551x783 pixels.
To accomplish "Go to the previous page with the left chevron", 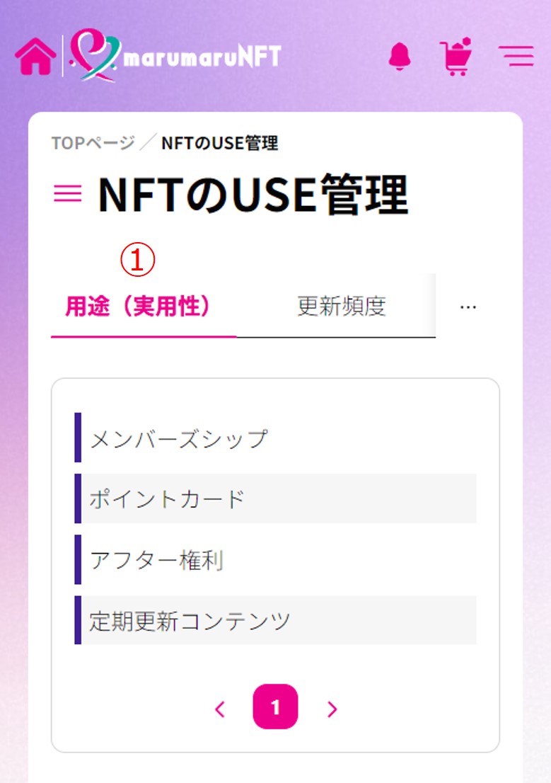I will 220,709.
